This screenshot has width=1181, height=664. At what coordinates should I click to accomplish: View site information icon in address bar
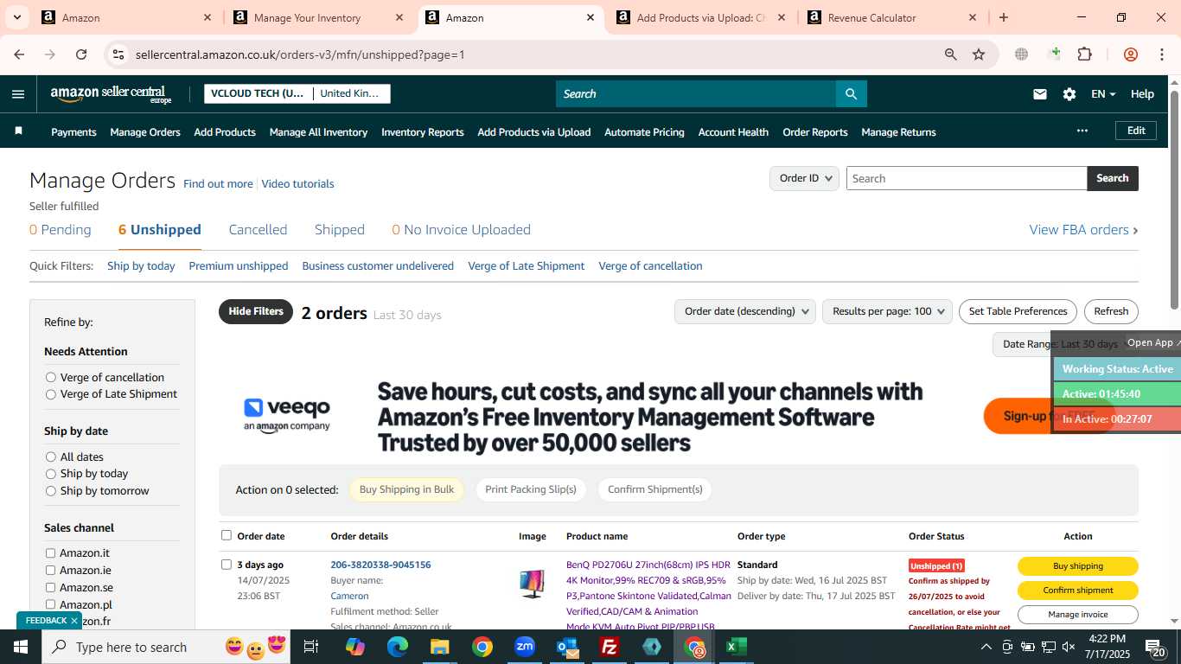(118, 54)
